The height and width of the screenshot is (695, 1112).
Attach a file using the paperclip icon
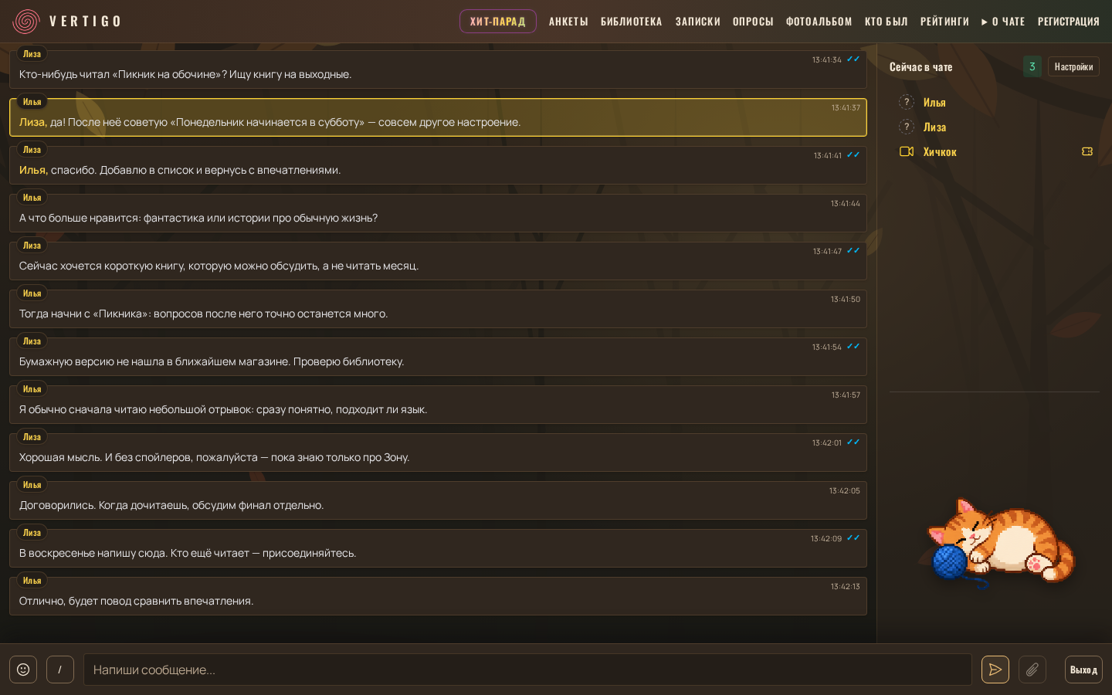click(x=1032, y=670)
